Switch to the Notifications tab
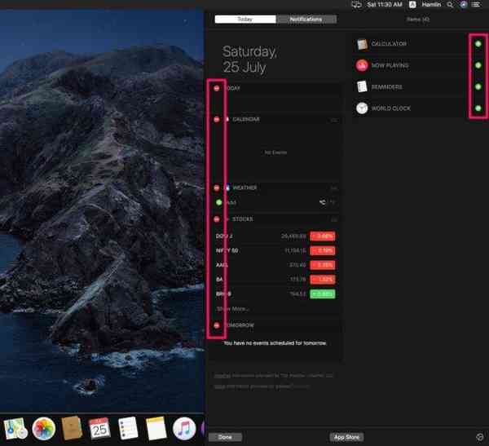 coord(306,20)
